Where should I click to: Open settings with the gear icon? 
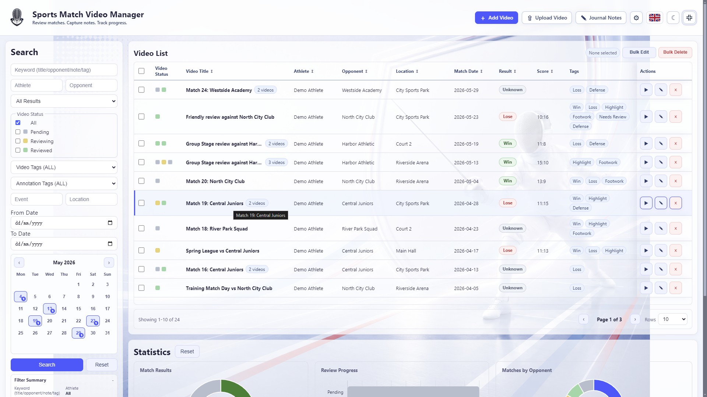[x=636, y=18]
